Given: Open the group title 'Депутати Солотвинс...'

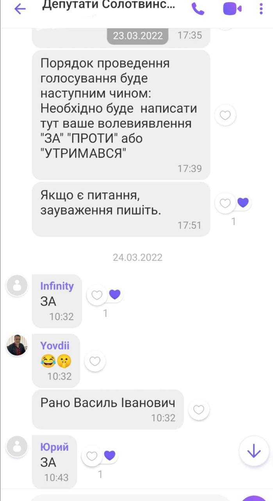Looking at the screenshot, I should click(109, 5).
